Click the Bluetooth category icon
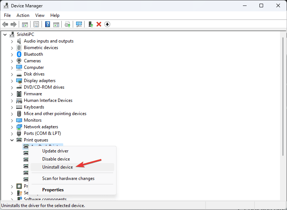Image resolution: width=287 pixels, height=210 pixels. tap(19, 54)
